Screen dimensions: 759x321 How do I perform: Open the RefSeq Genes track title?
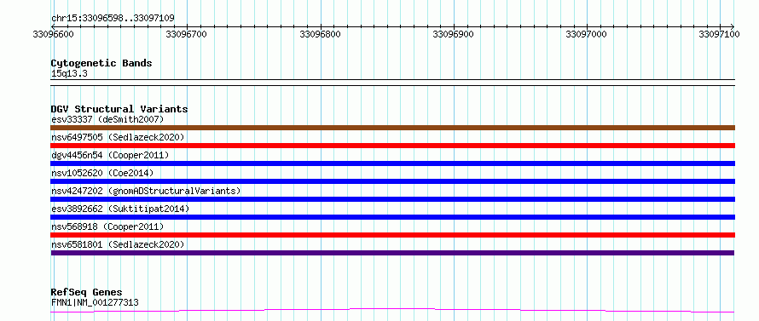pyautogui.click(x=87, y=293)
